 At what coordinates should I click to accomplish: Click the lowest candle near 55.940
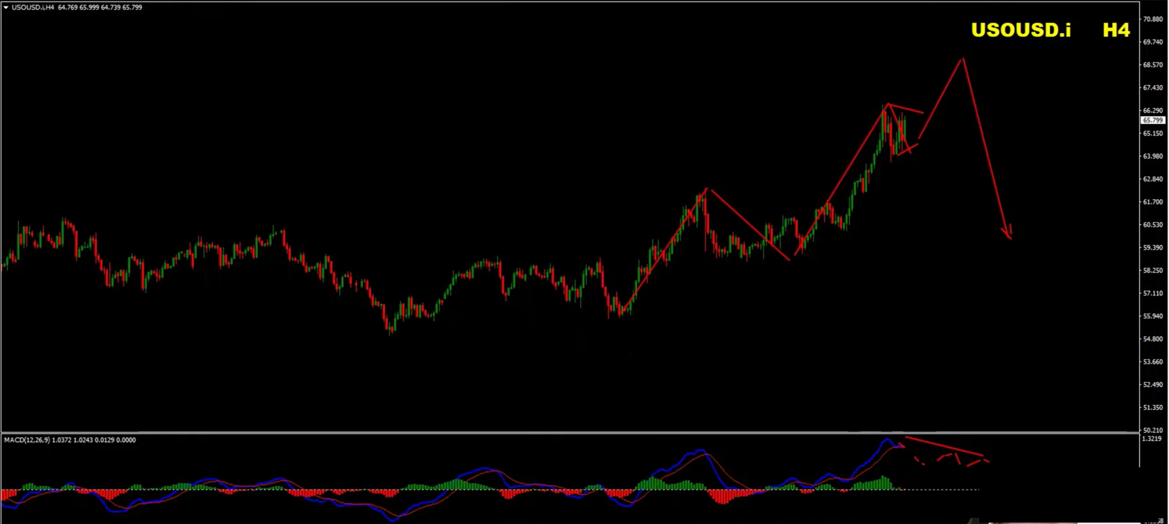point(391,330)
